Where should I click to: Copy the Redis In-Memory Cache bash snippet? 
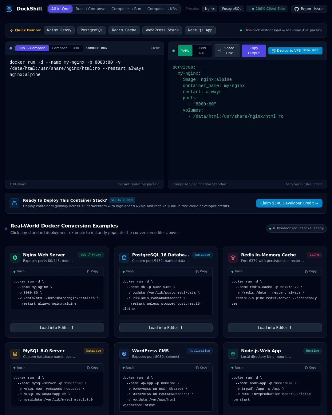(x=310, y=271)
